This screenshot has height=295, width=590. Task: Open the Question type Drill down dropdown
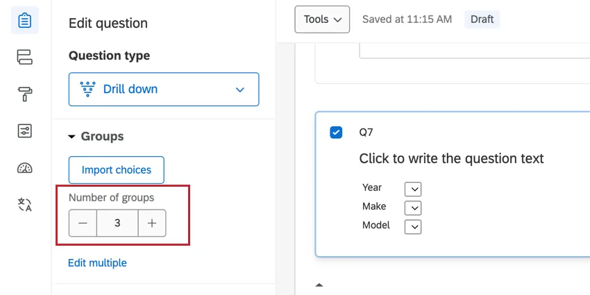pos(164,89)
